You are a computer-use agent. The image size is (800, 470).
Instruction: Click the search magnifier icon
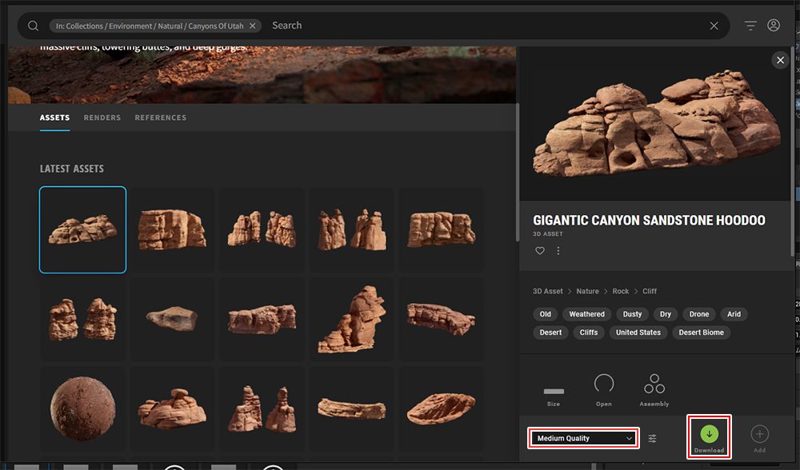[x=33, y=26]
